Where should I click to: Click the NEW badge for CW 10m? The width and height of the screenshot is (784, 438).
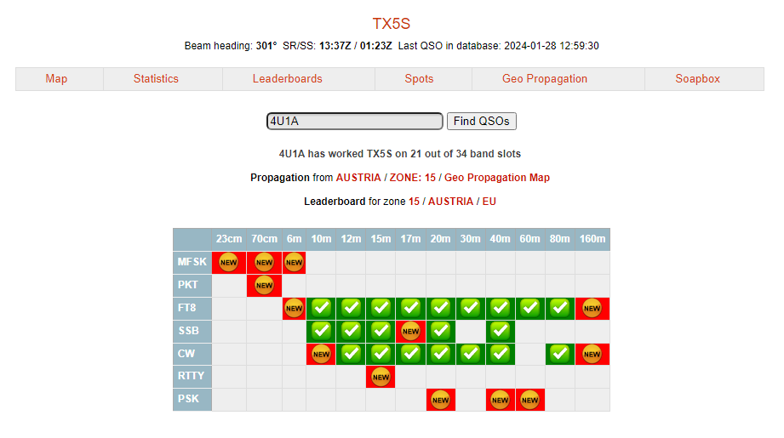coord(321,354)
